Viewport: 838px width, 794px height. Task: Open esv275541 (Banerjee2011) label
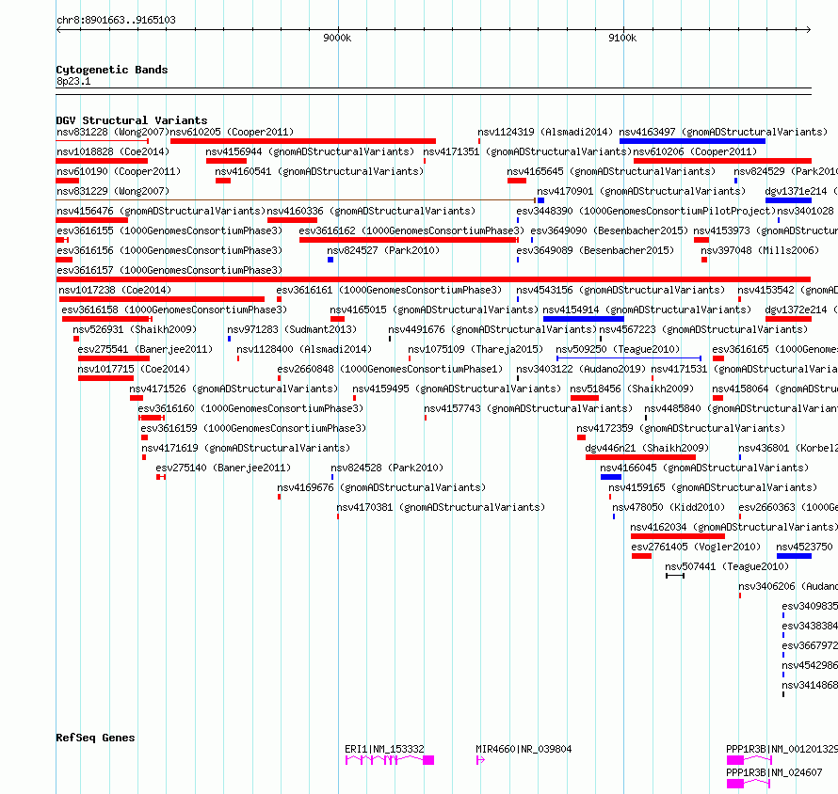pyautogui.click(x=145, y=349)
